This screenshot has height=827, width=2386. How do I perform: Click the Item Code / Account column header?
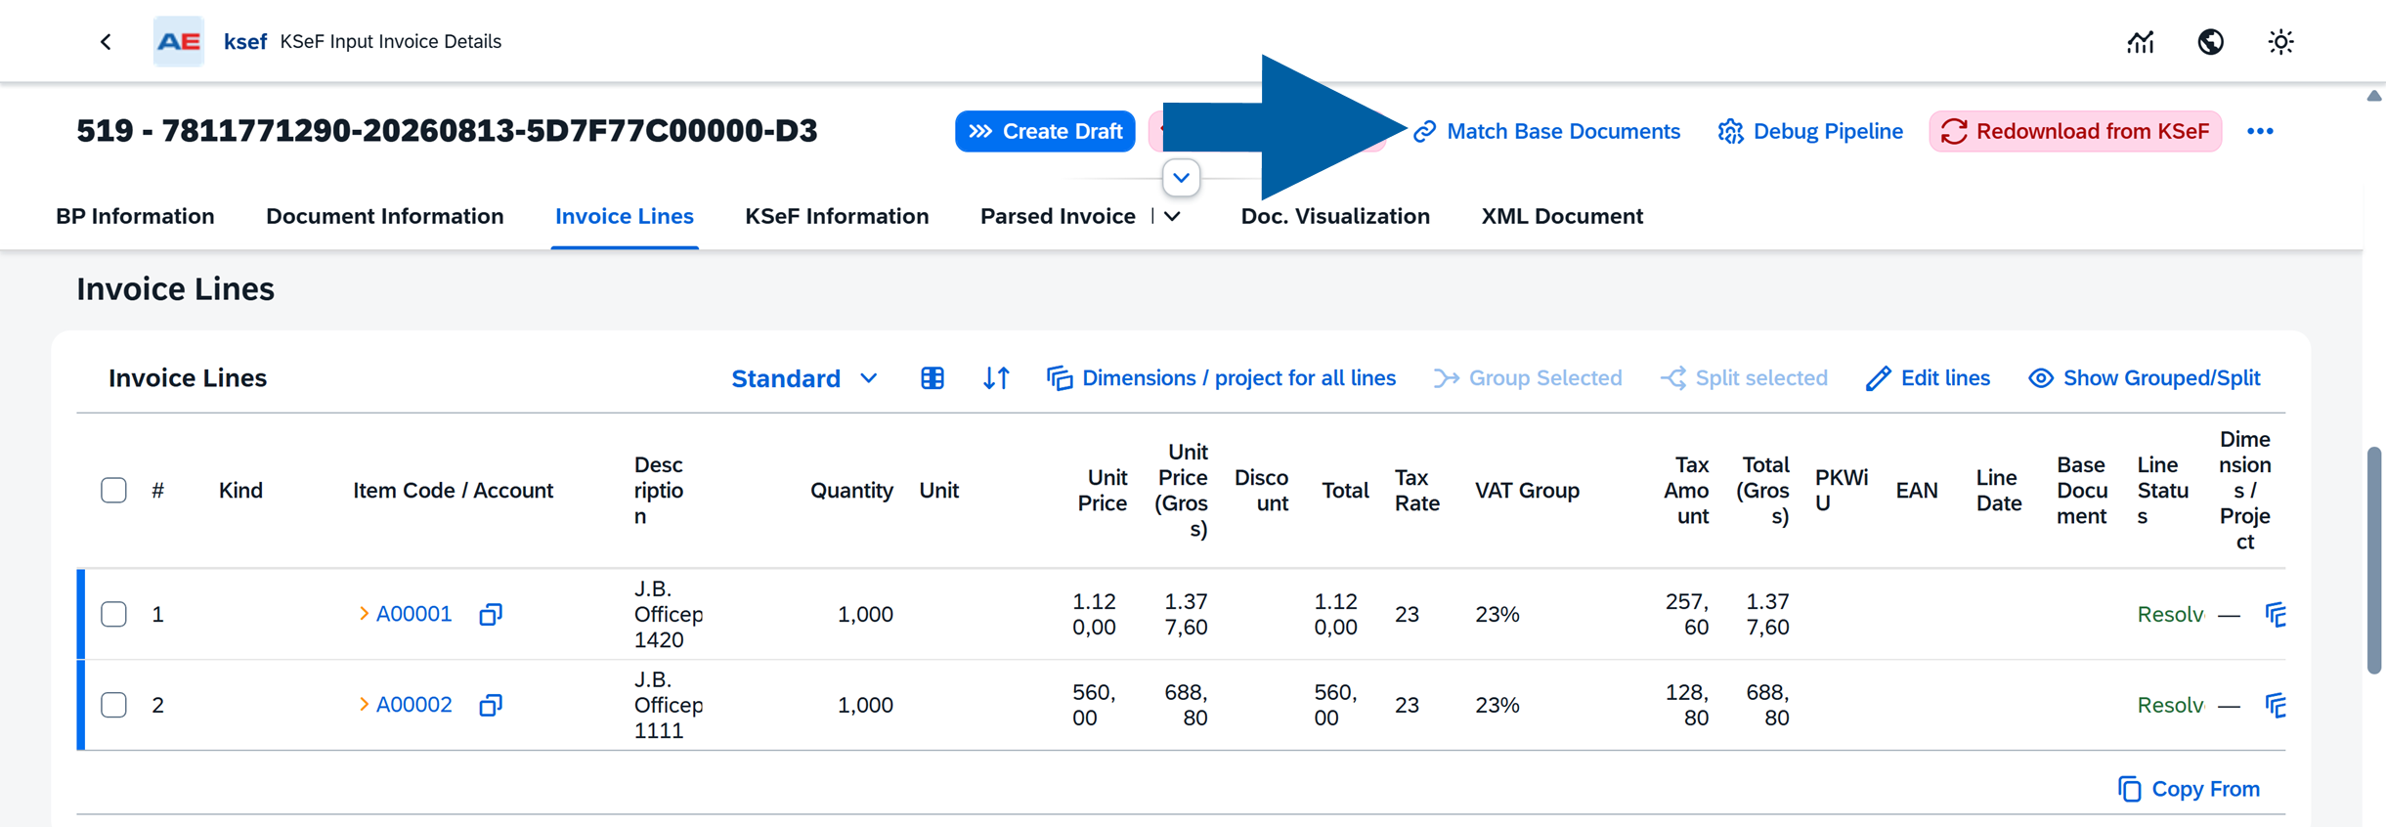(453, 490)
